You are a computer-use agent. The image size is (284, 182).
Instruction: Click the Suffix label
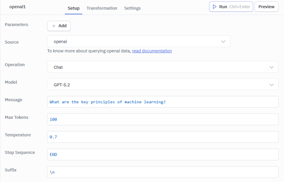(x=11, y=170)
